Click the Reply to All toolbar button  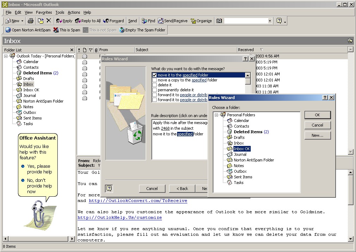coord(88,21)
